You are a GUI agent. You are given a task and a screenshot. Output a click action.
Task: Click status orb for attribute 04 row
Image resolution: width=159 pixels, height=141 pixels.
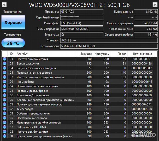coord(4,68)
